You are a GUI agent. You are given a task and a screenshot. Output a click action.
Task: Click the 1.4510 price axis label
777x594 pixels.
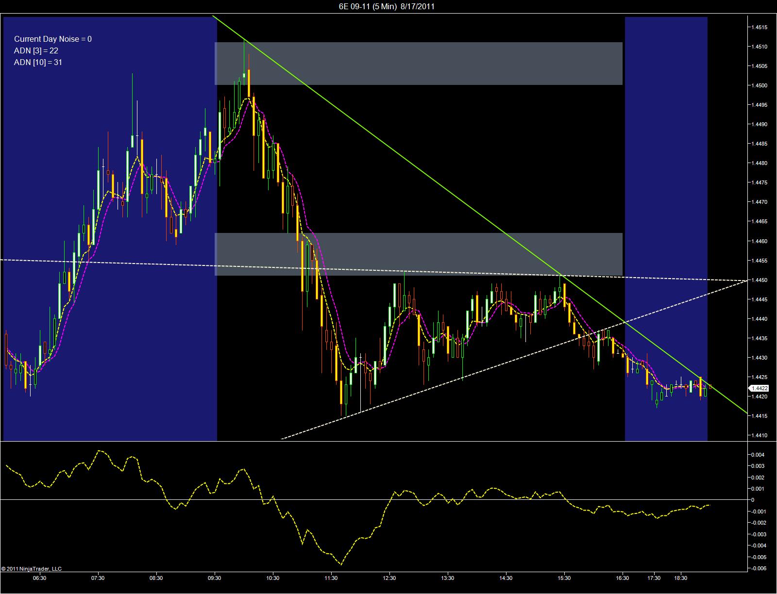760,47
